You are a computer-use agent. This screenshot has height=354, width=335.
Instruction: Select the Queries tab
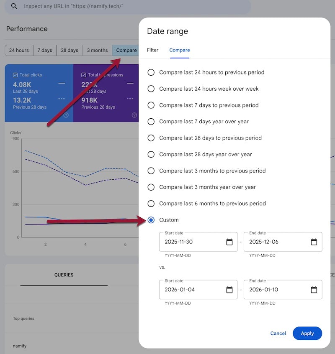[64, 275]
